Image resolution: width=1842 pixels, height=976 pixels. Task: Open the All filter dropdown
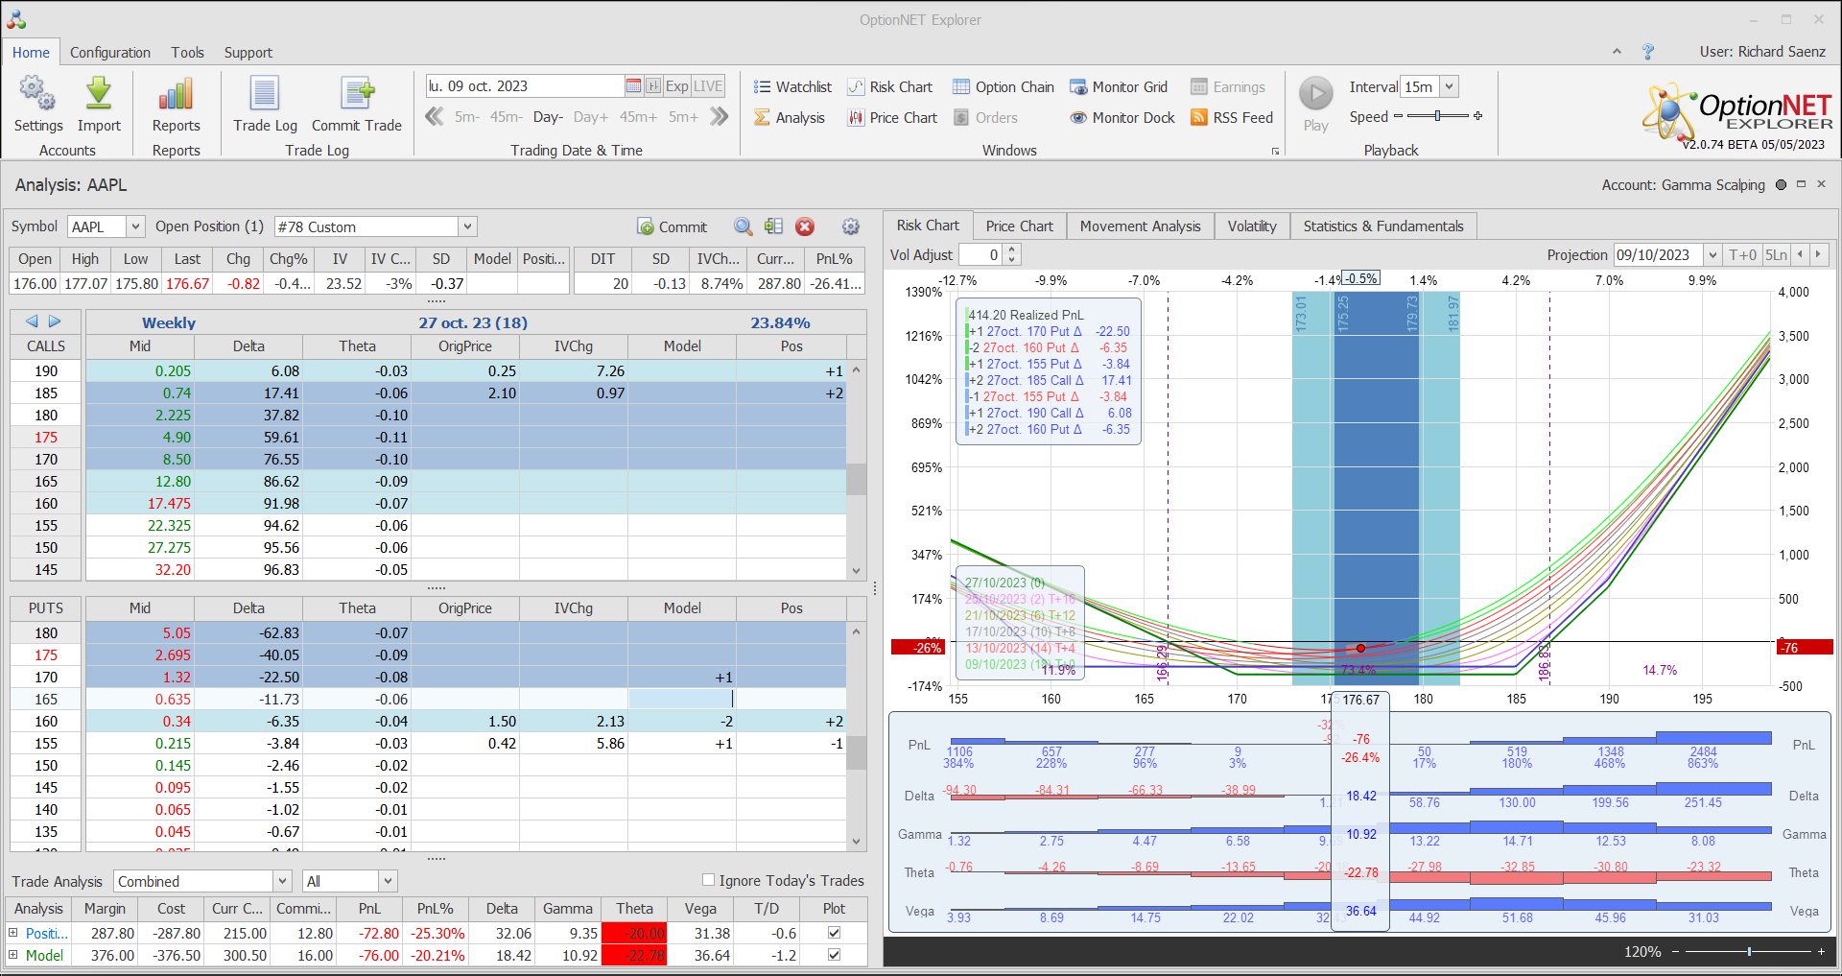(388, 881)
